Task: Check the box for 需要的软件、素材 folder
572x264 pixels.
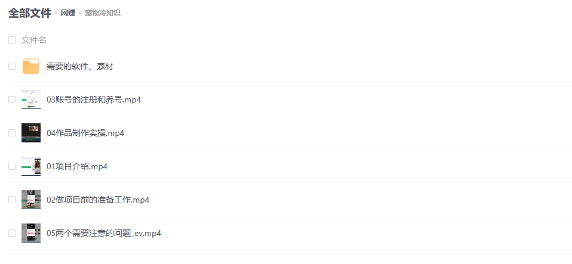Action: 12,66
